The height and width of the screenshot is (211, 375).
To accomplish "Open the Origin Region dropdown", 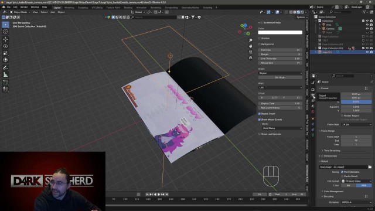I will pyautogui.click(x=280, y=73).
